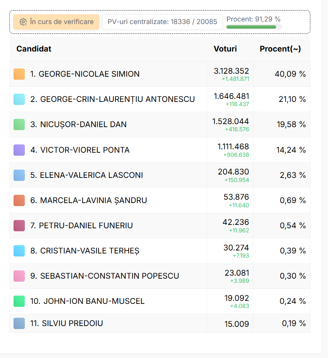The width and height of the screenshot is (328, 358).
Task: Select the John-Ion Banu-Muscel candidate name
Action: click(x=94, y=301)
